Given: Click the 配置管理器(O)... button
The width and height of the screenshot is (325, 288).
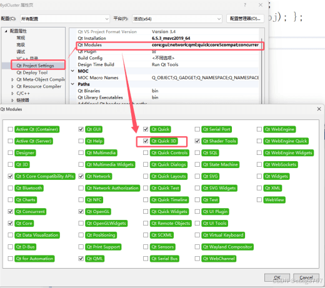Looking at the screenshot, I should coord(245,19).
